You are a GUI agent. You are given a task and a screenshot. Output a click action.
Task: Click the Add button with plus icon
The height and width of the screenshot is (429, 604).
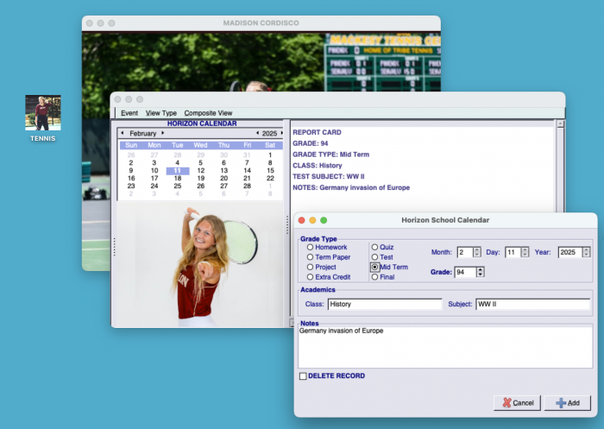click(x=567, y=403)
